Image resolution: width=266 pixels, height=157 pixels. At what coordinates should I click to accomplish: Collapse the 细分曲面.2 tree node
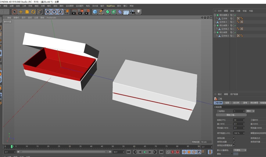pos(215,15)
